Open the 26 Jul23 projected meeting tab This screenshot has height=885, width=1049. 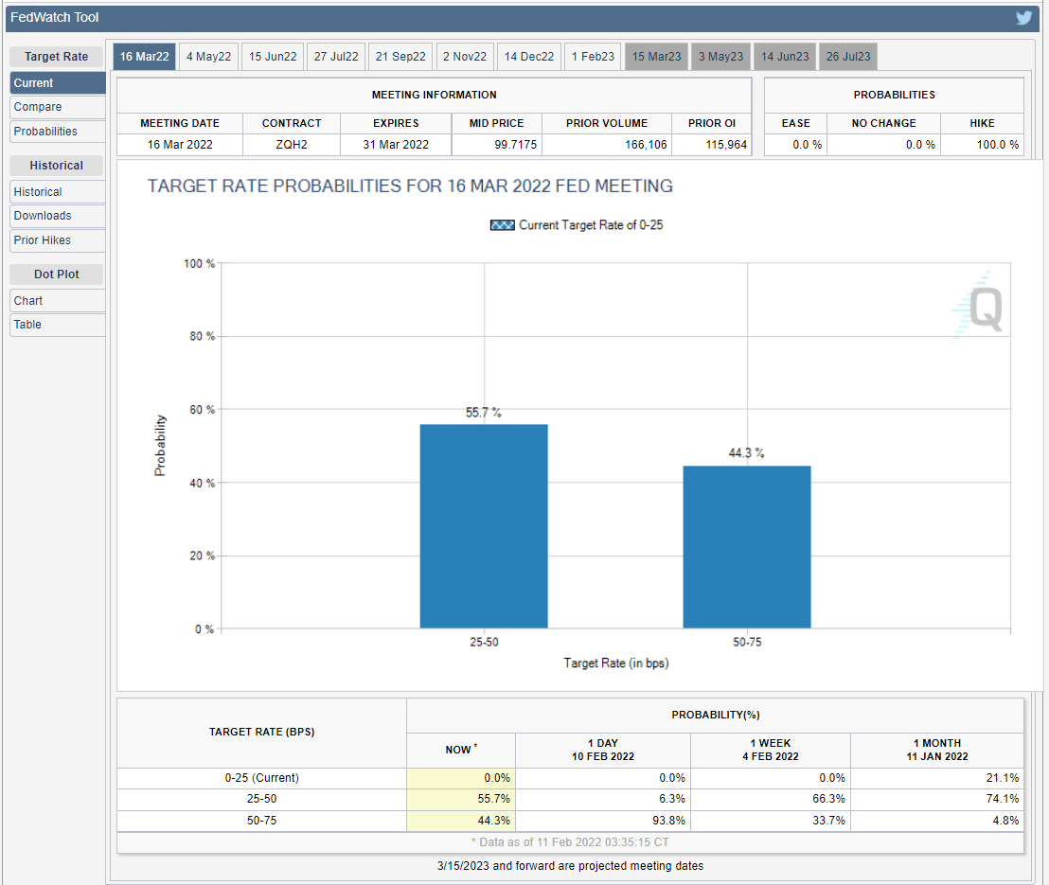coord(847,57)
